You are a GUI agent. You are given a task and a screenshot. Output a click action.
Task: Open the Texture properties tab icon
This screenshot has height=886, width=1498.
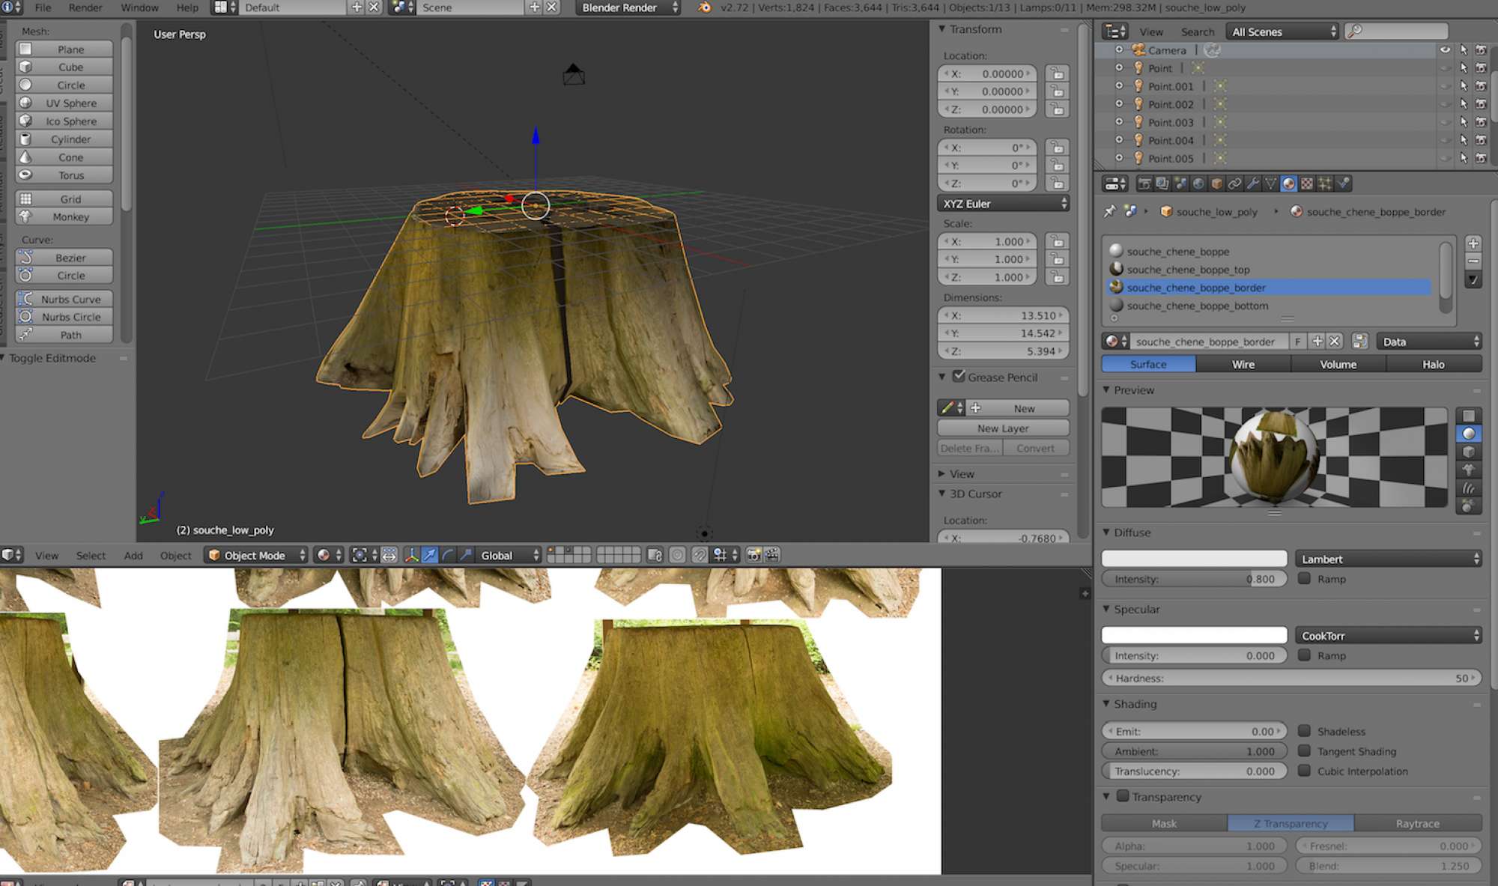point(1306,183)
